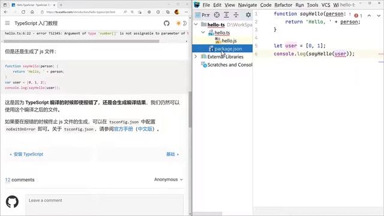Click the TypeScript 入门教程 site title
384x216 pixels.
[36, 23]
